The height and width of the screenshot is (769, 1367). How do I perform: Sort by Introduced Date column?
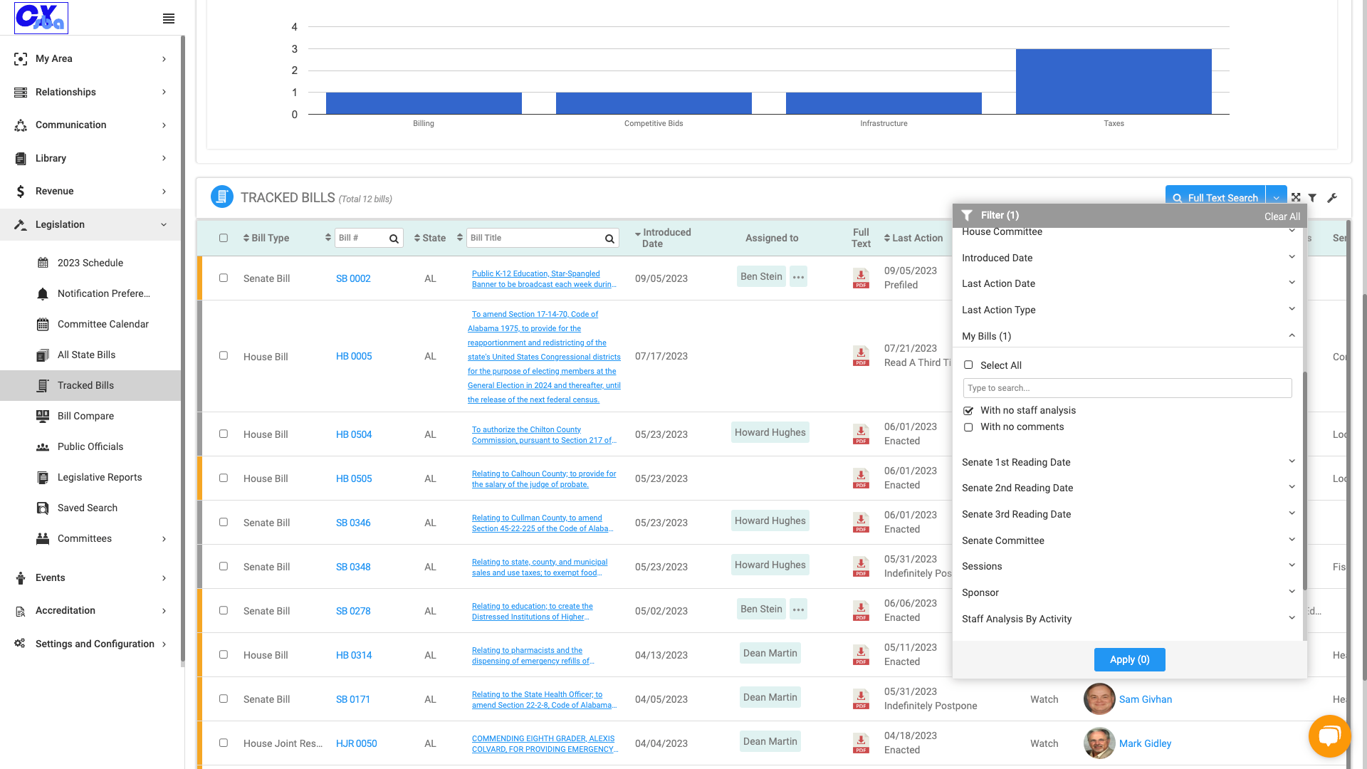tap(664, 238)
